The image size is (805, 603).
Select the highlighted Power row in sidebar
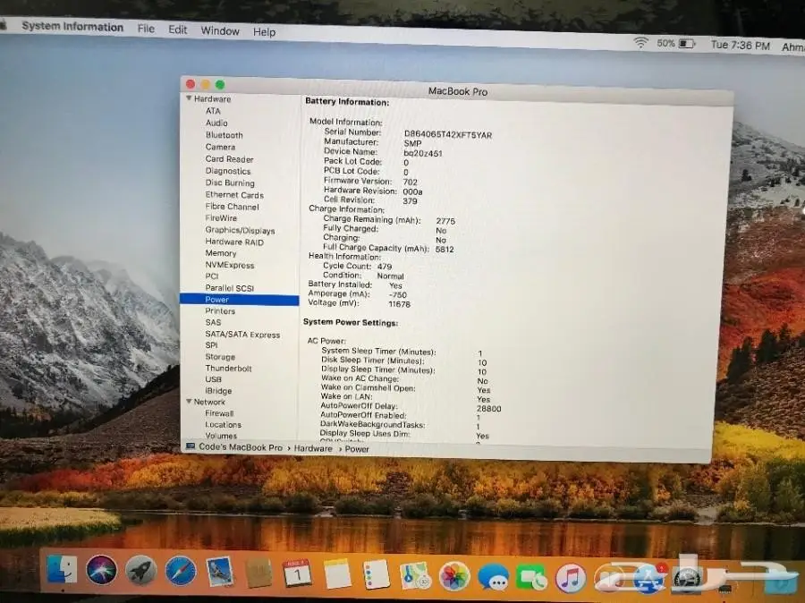[239, 300]
